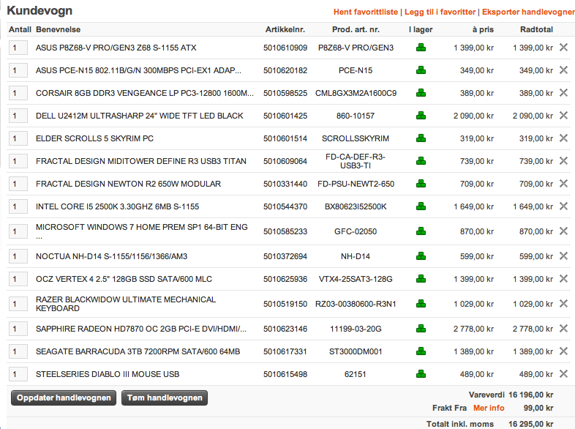Click row total 870,00 kr for Windows 7
575x429 pixels.
pyautogui.click(x=536, y=231)
